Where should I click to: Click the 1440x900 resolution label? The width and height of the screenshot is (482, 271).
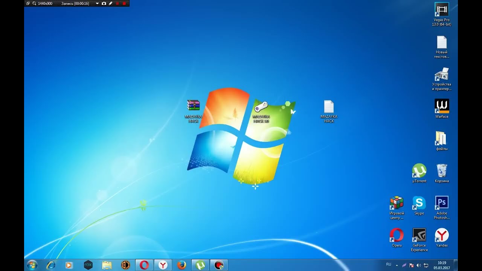pyautogui.click(x=45, y=3)
